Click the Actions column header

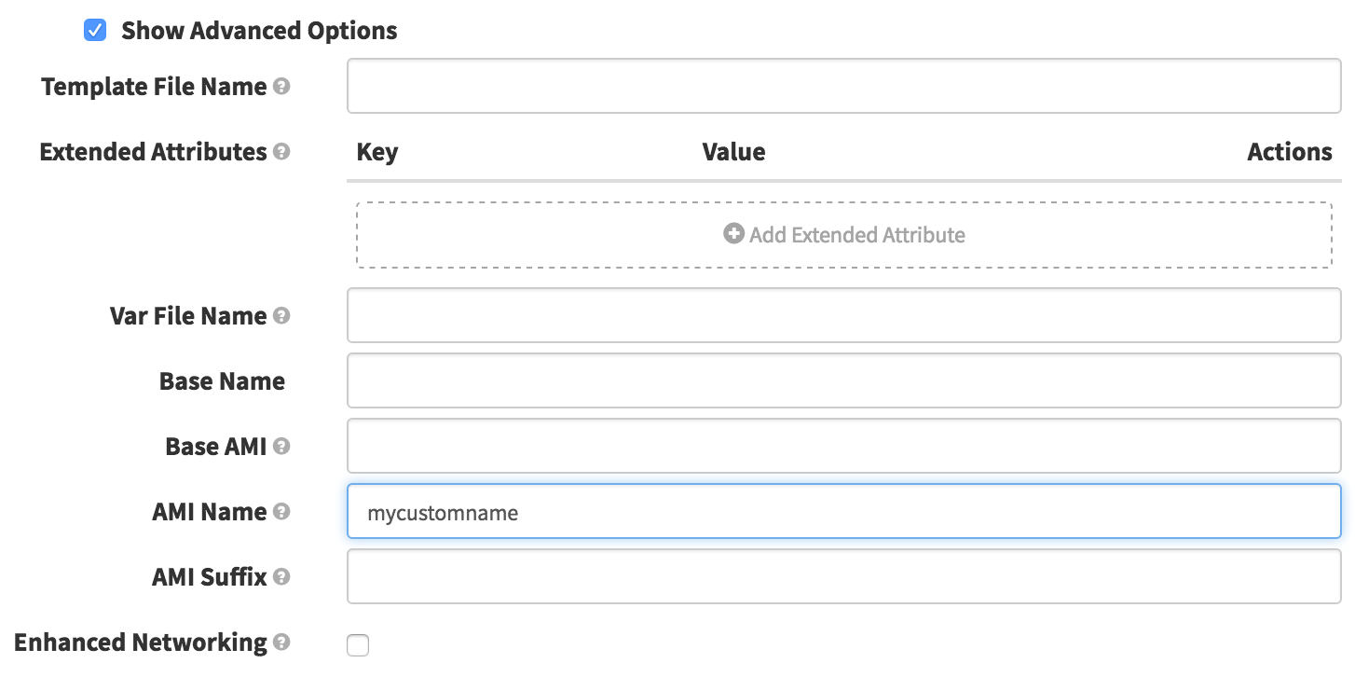tap(1289, 152)
